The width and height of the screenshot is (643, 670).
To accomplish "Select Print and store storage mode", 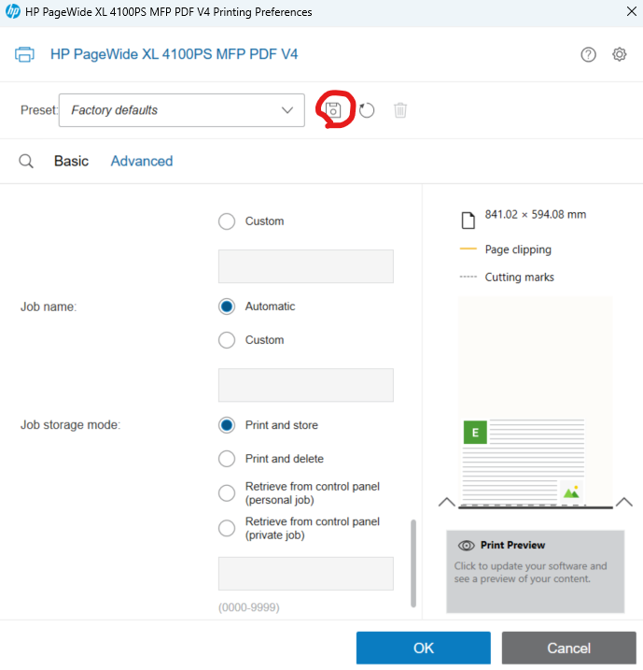I will tap(227, 425).
